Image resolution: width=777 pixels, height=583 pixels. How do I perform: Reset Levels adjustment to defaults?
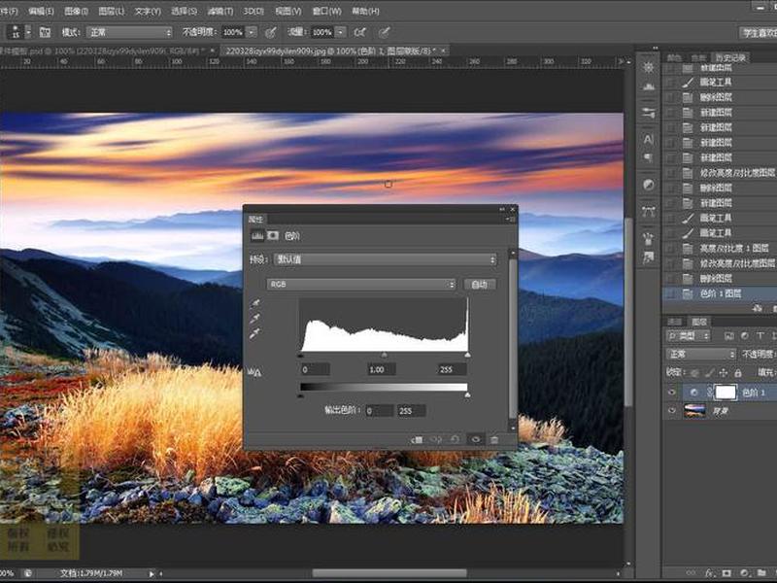(x=455, y=440)
